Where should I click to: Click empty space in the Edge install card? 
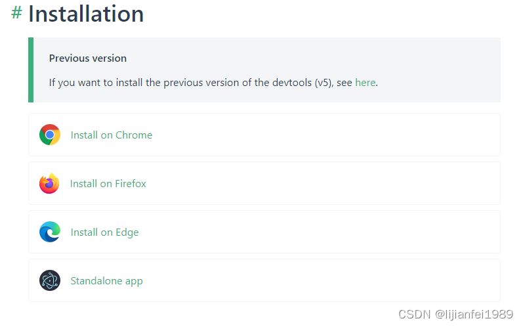[x=328, y=232]
